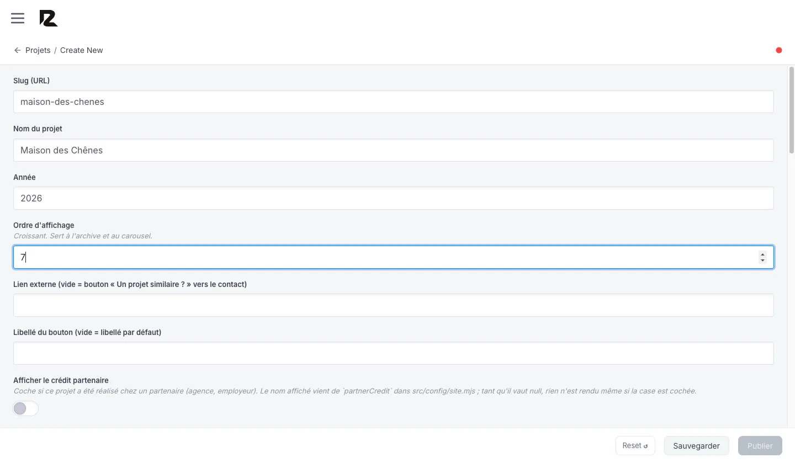
Task: Click into the Année field
Action: pos(394,198)
